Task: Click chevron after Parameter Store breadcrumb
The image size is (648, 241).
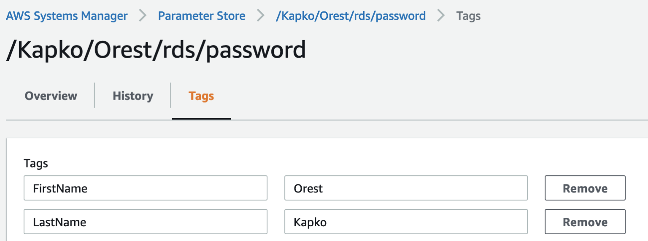Action: (x=260, y=16)
